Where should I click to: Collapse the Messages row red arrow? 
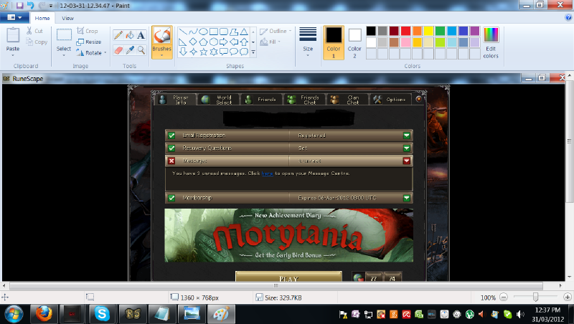(406, 161)
